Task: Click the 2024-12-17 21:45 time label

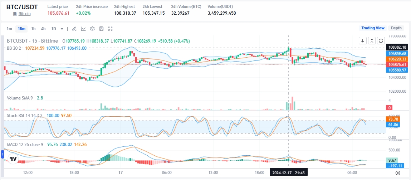Action: (x=289, y=173)
